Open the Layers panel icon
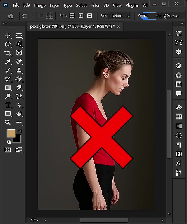 coord(179,52)
